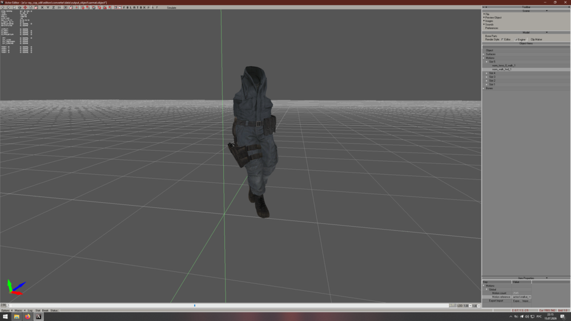Expand the Bones tree node

click(x=484, y=88)
